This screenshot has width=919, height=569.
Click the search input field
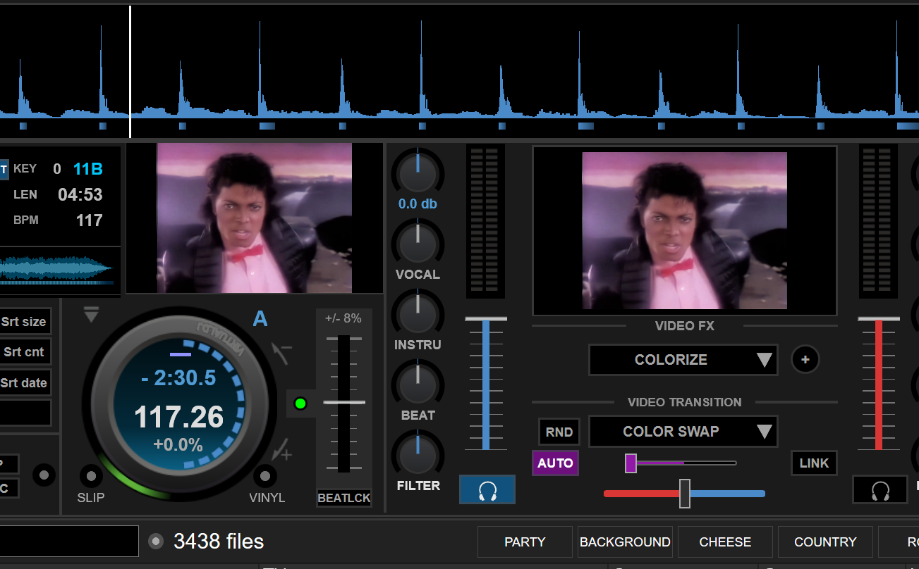[69, 541]
